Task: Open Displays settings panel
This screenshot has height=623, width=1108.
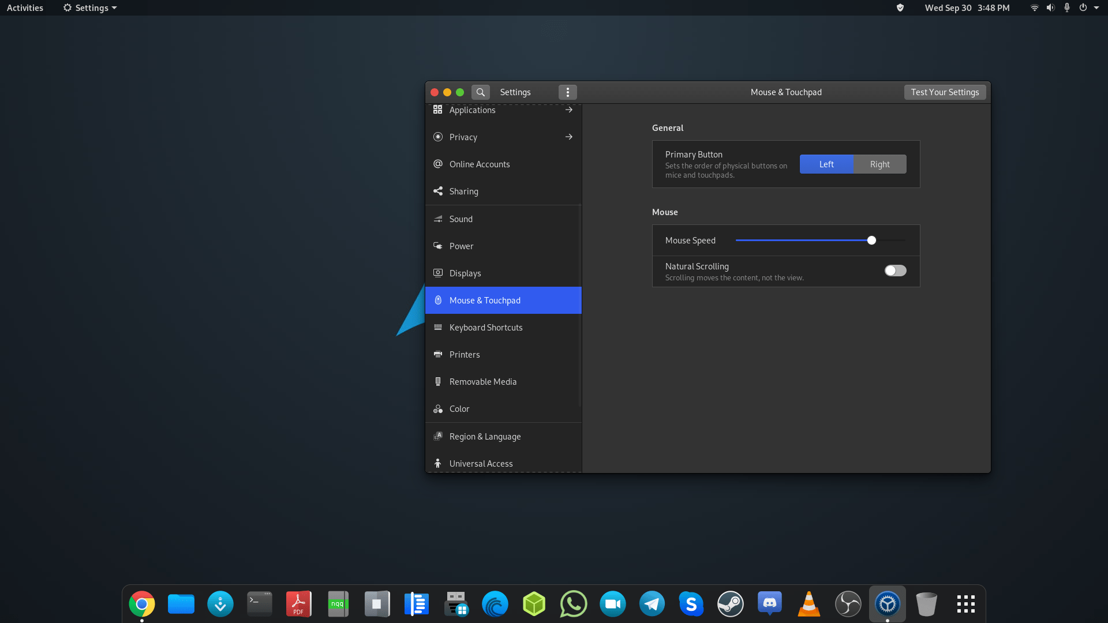Action: point(465,273)
